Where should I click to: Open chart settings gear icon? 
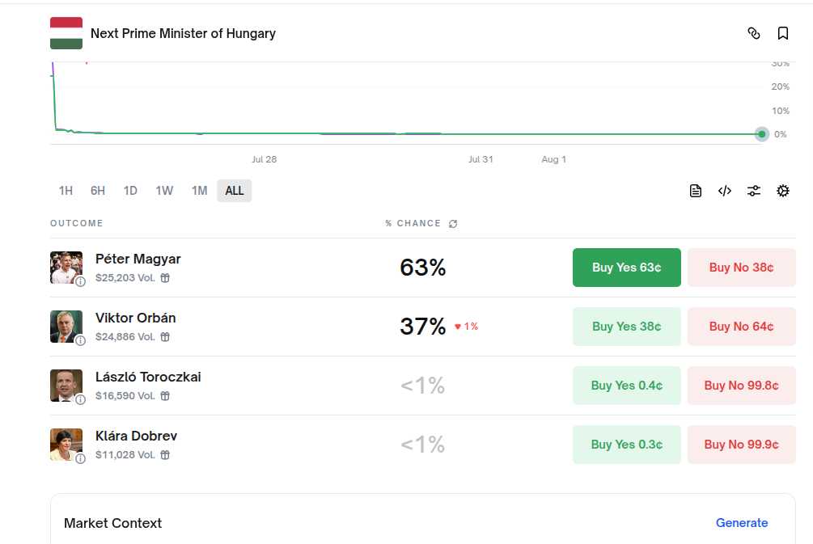click(x=783, y=191)
